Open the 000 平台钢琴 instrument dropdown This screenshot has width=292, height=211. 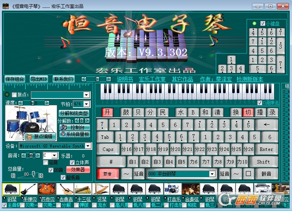(212, 174)
